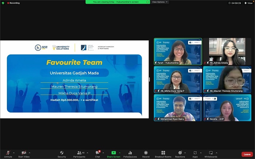Expand the audio options arrow beside Unmute
Viewport: 255px width, 159px height.
point(14,153)
